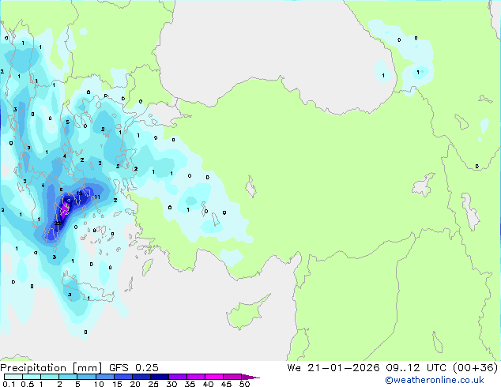
Task: Click legend swatch between 5 and 10
Action: [x=86, y=377]
